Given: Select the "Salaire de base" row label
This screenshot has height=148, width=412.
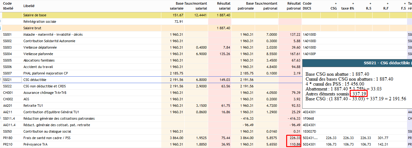Looking at the screenshot, I should click(x=35, y=15).
